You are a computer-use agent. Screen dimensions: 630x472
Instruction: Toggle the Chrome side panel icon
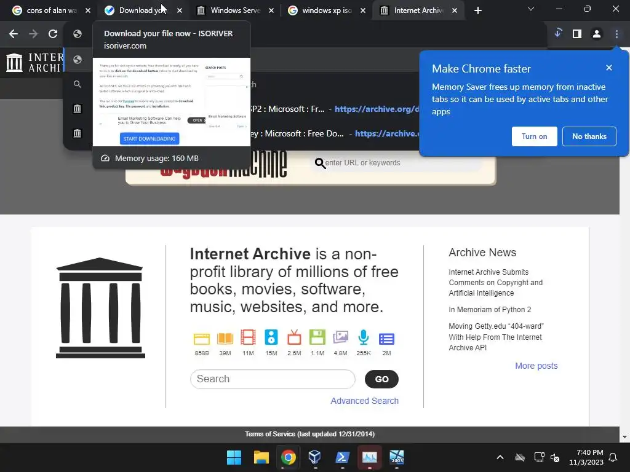[x=577, y=34]
